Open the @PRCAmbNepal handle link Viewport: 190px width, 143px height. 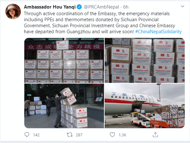101,7
